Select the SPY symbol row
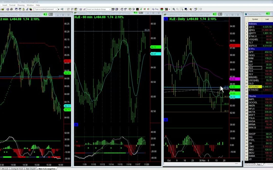Screen dimensions: 273x170 click(x=260, y=52)
